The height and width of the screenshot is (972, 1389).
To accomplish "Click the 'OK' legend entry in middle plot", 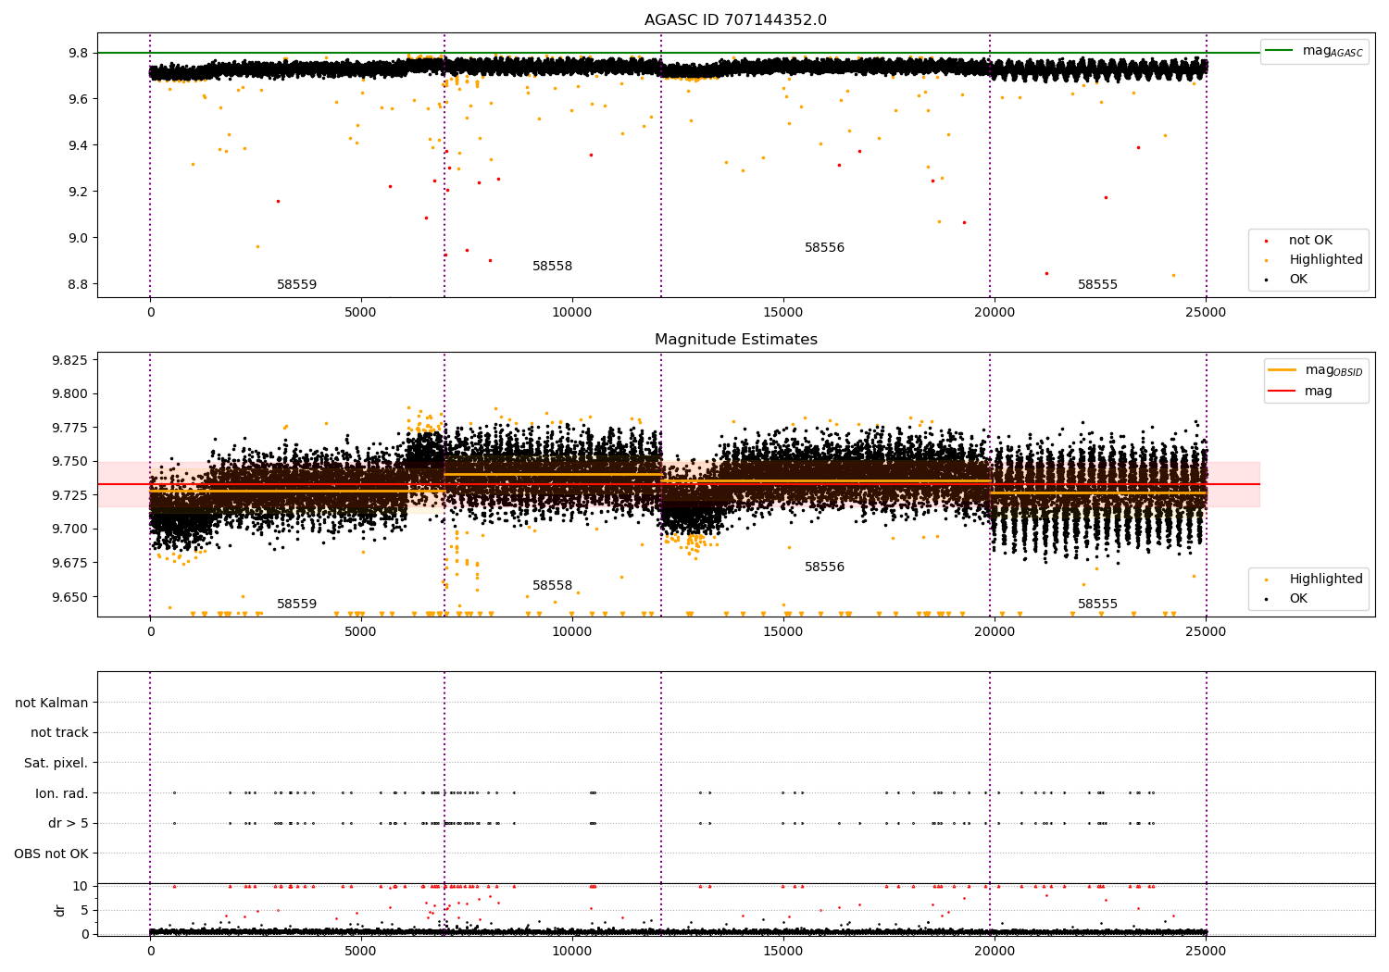I will pyautogui.click(x=1298, y=599).
